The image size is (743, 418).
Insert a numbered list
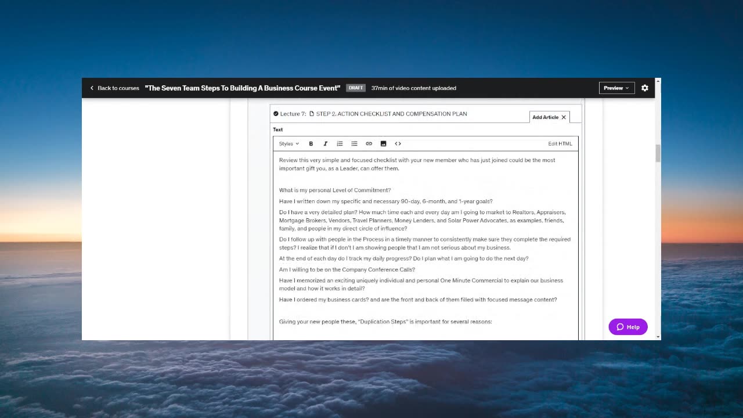tap(340, 144)
